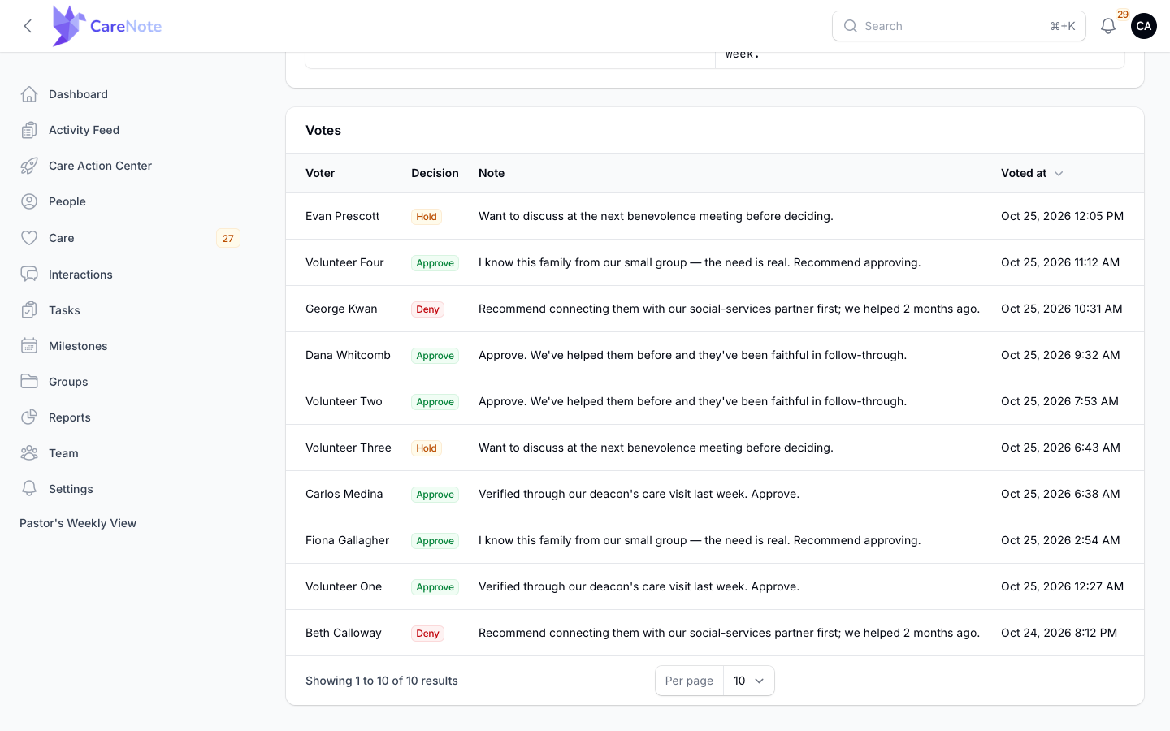This screenshot has width=1170, height=731.
Task: Open the Activity Feed menu item
Action: click(x=84, y=130)
